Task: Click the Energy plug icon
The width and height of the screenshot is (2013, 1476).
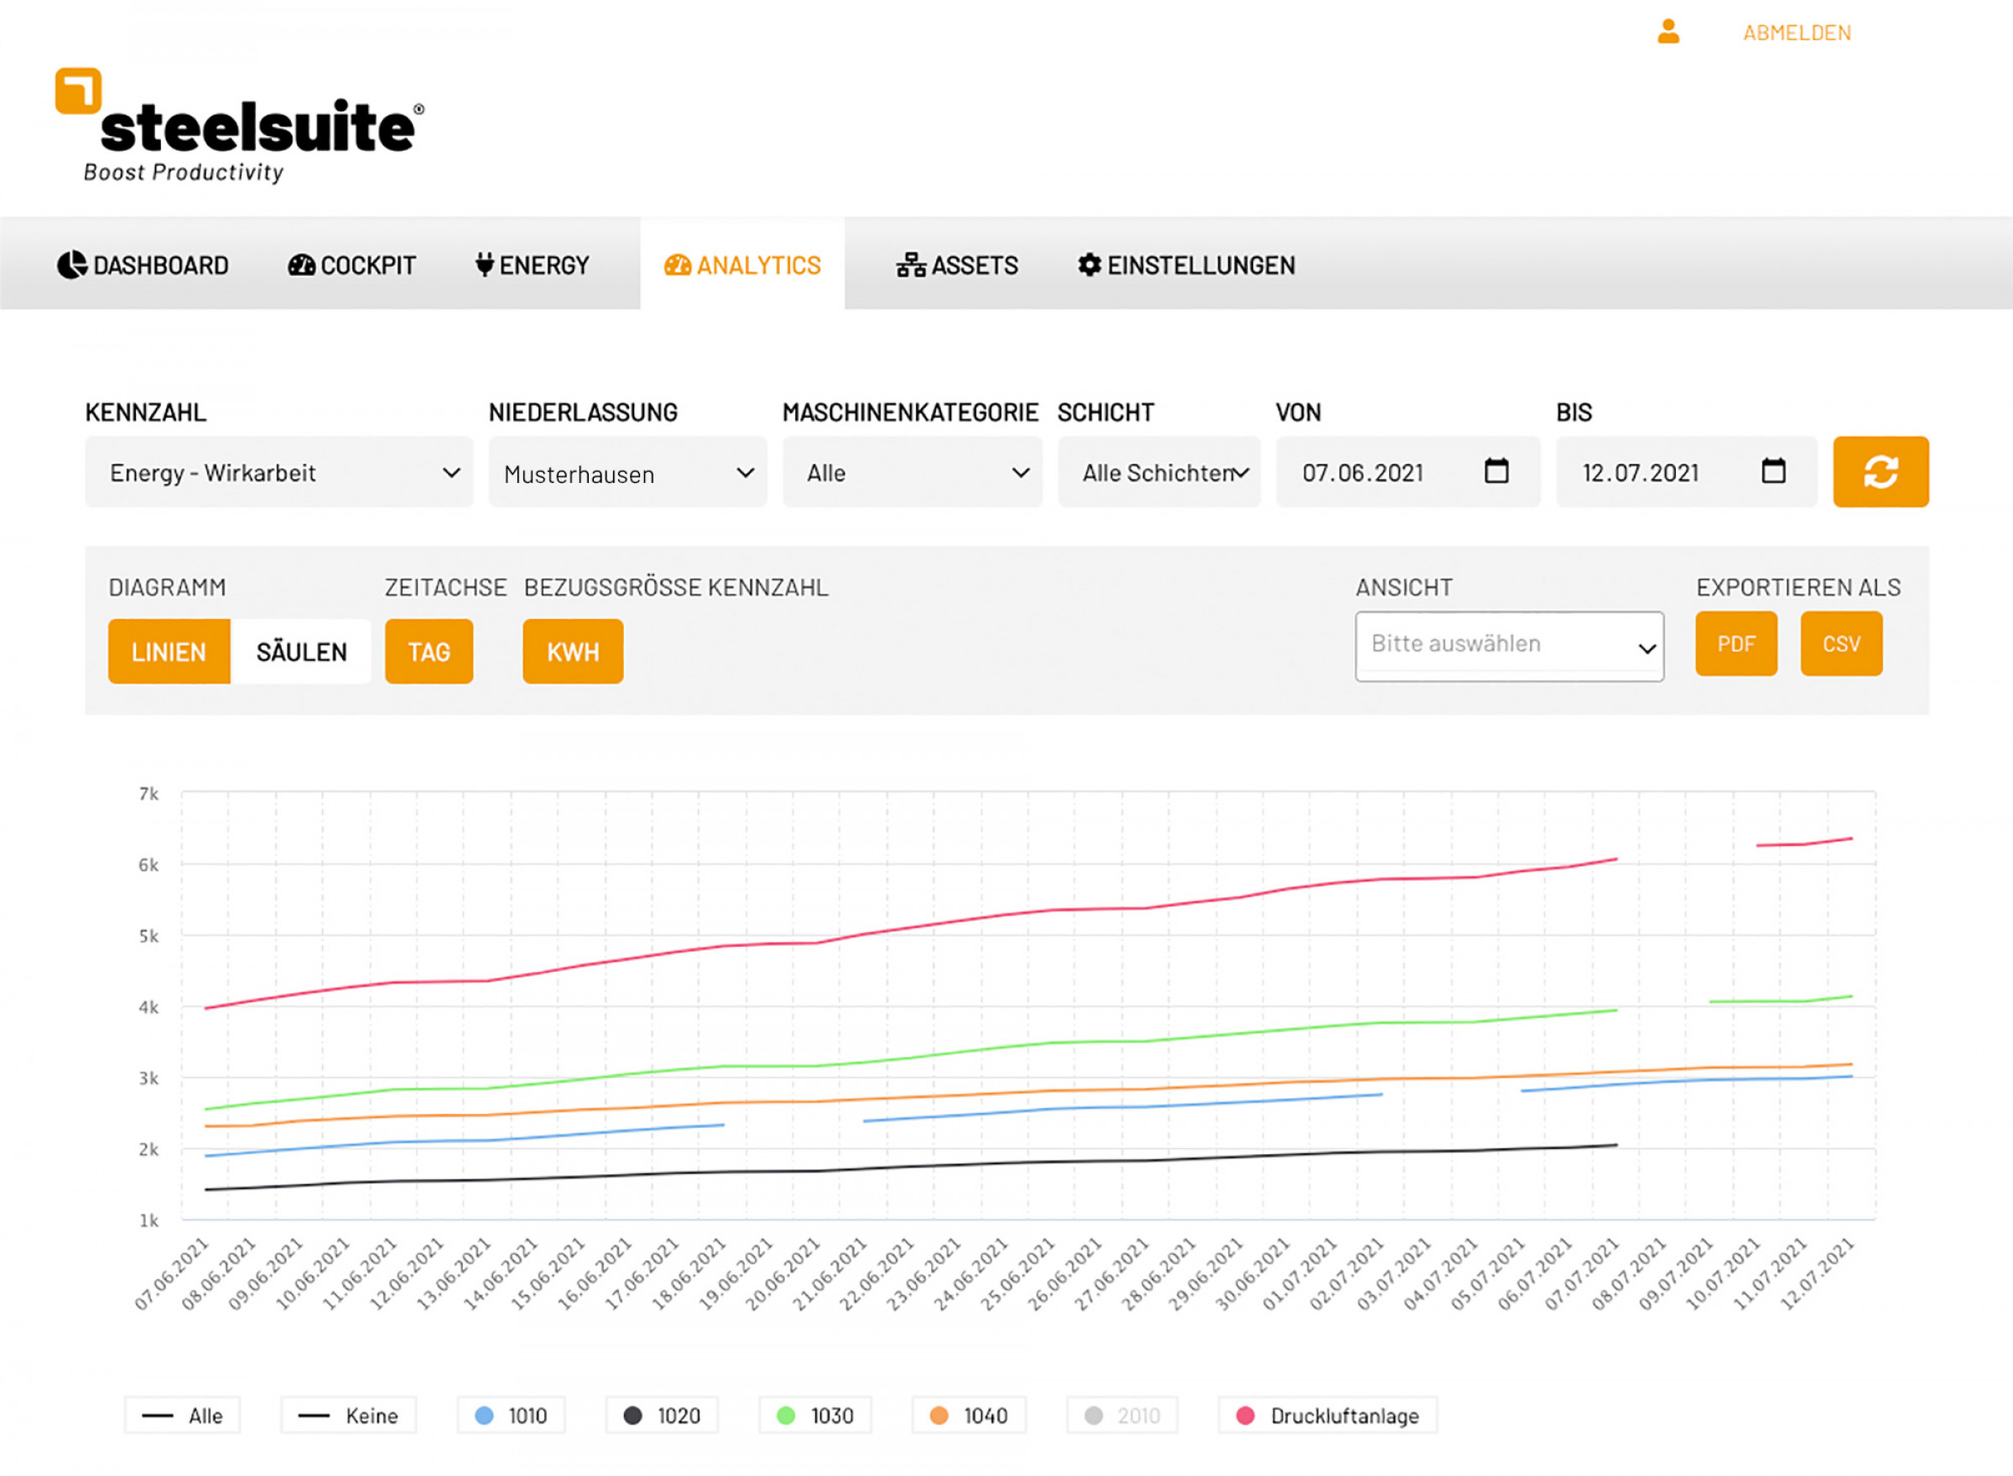Action: tap(484, 264)
